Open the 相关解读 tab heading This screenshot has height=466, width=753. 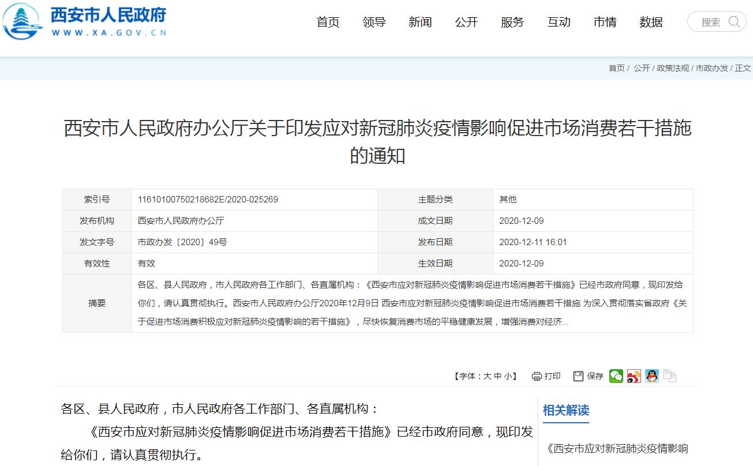(566, 410)
